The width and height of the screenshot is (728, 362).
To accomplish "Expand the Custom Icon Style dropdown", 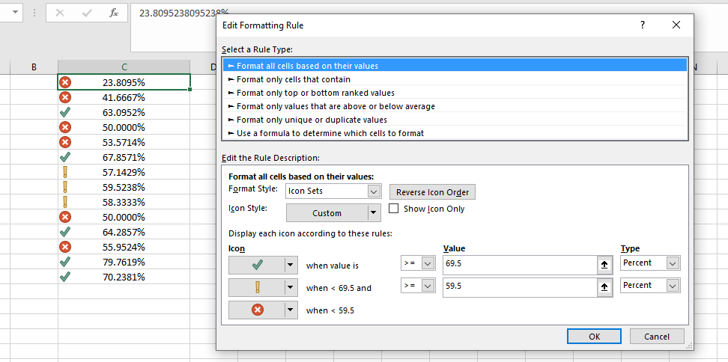I will point(374,213).
